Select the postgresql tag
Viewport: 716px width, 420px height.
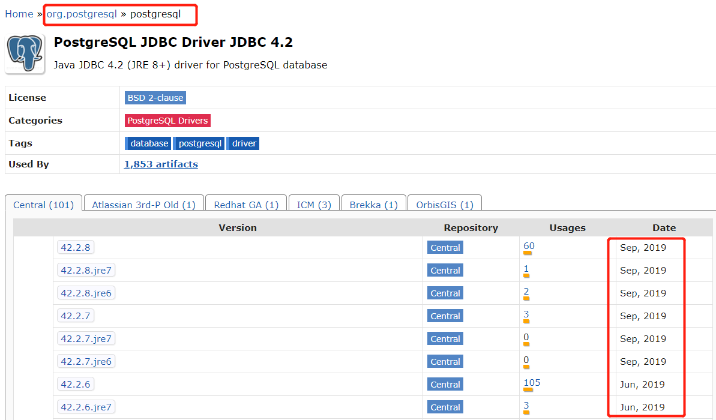pos(199,143)
